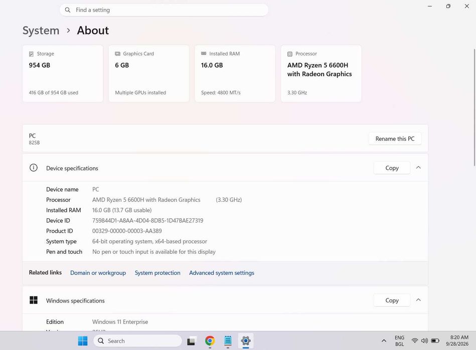Collapse the Device specifications section
The width and height of the screenshot is (476, 350).
[418, 168]
